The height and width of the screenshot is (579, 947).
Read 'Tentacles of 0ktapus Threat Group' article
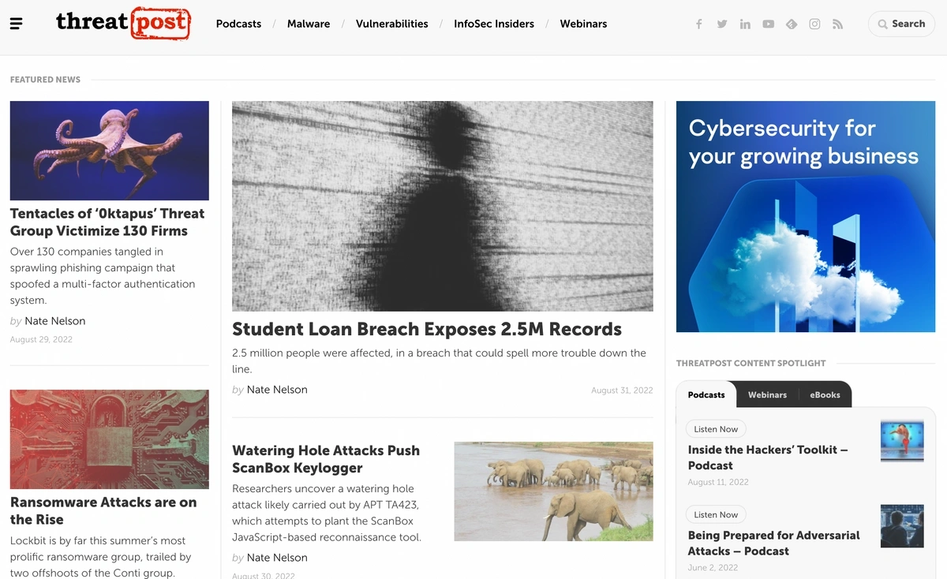coord(107,222)
